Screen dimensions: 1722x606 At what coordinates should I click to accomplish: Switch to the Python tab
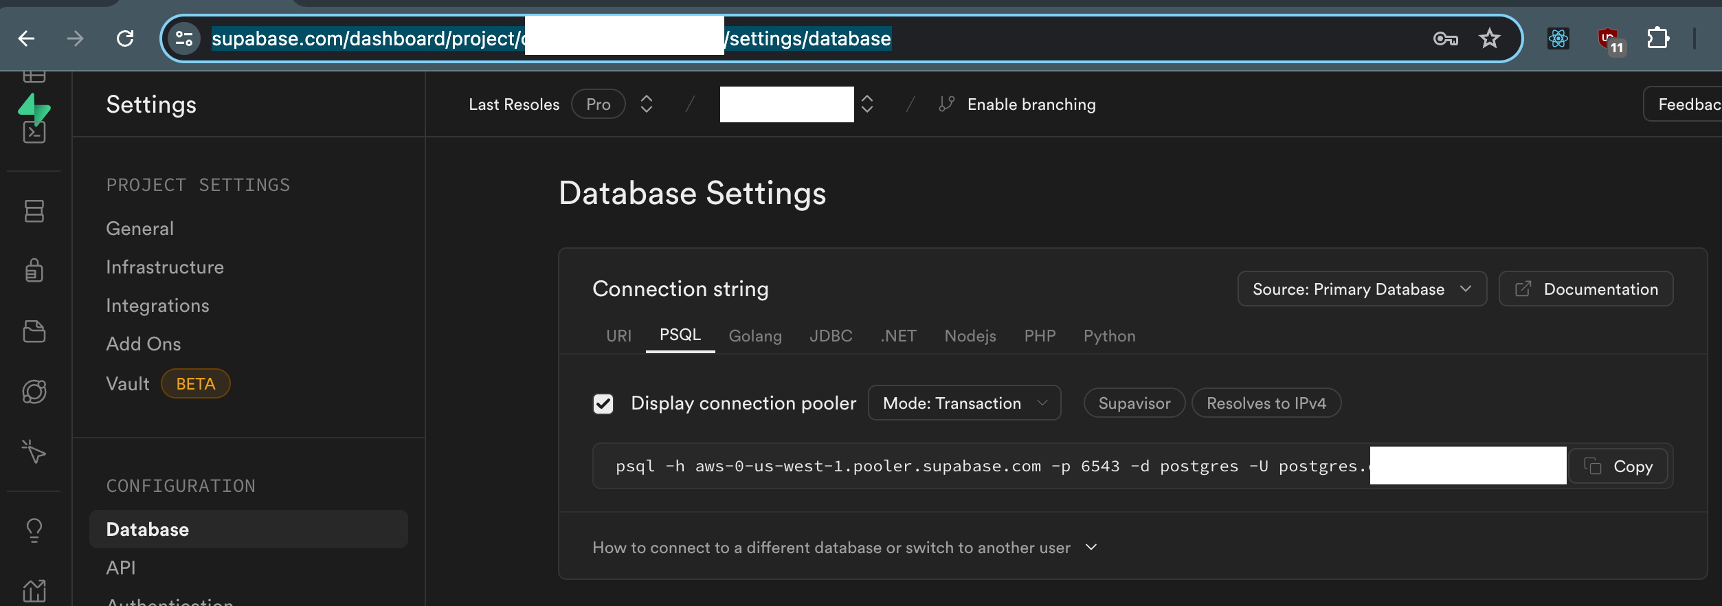[x=1109, y=336]
